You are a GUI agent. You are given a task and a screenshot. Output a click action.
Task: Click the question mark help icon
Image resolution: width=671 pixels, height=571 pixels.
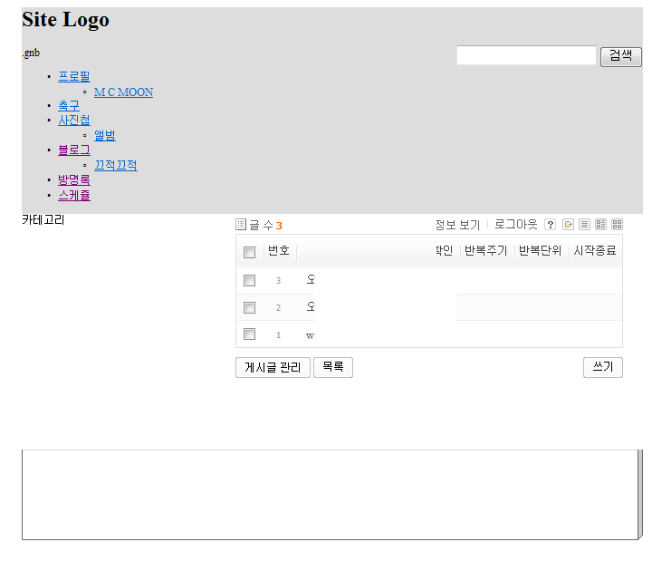[551, 225]
